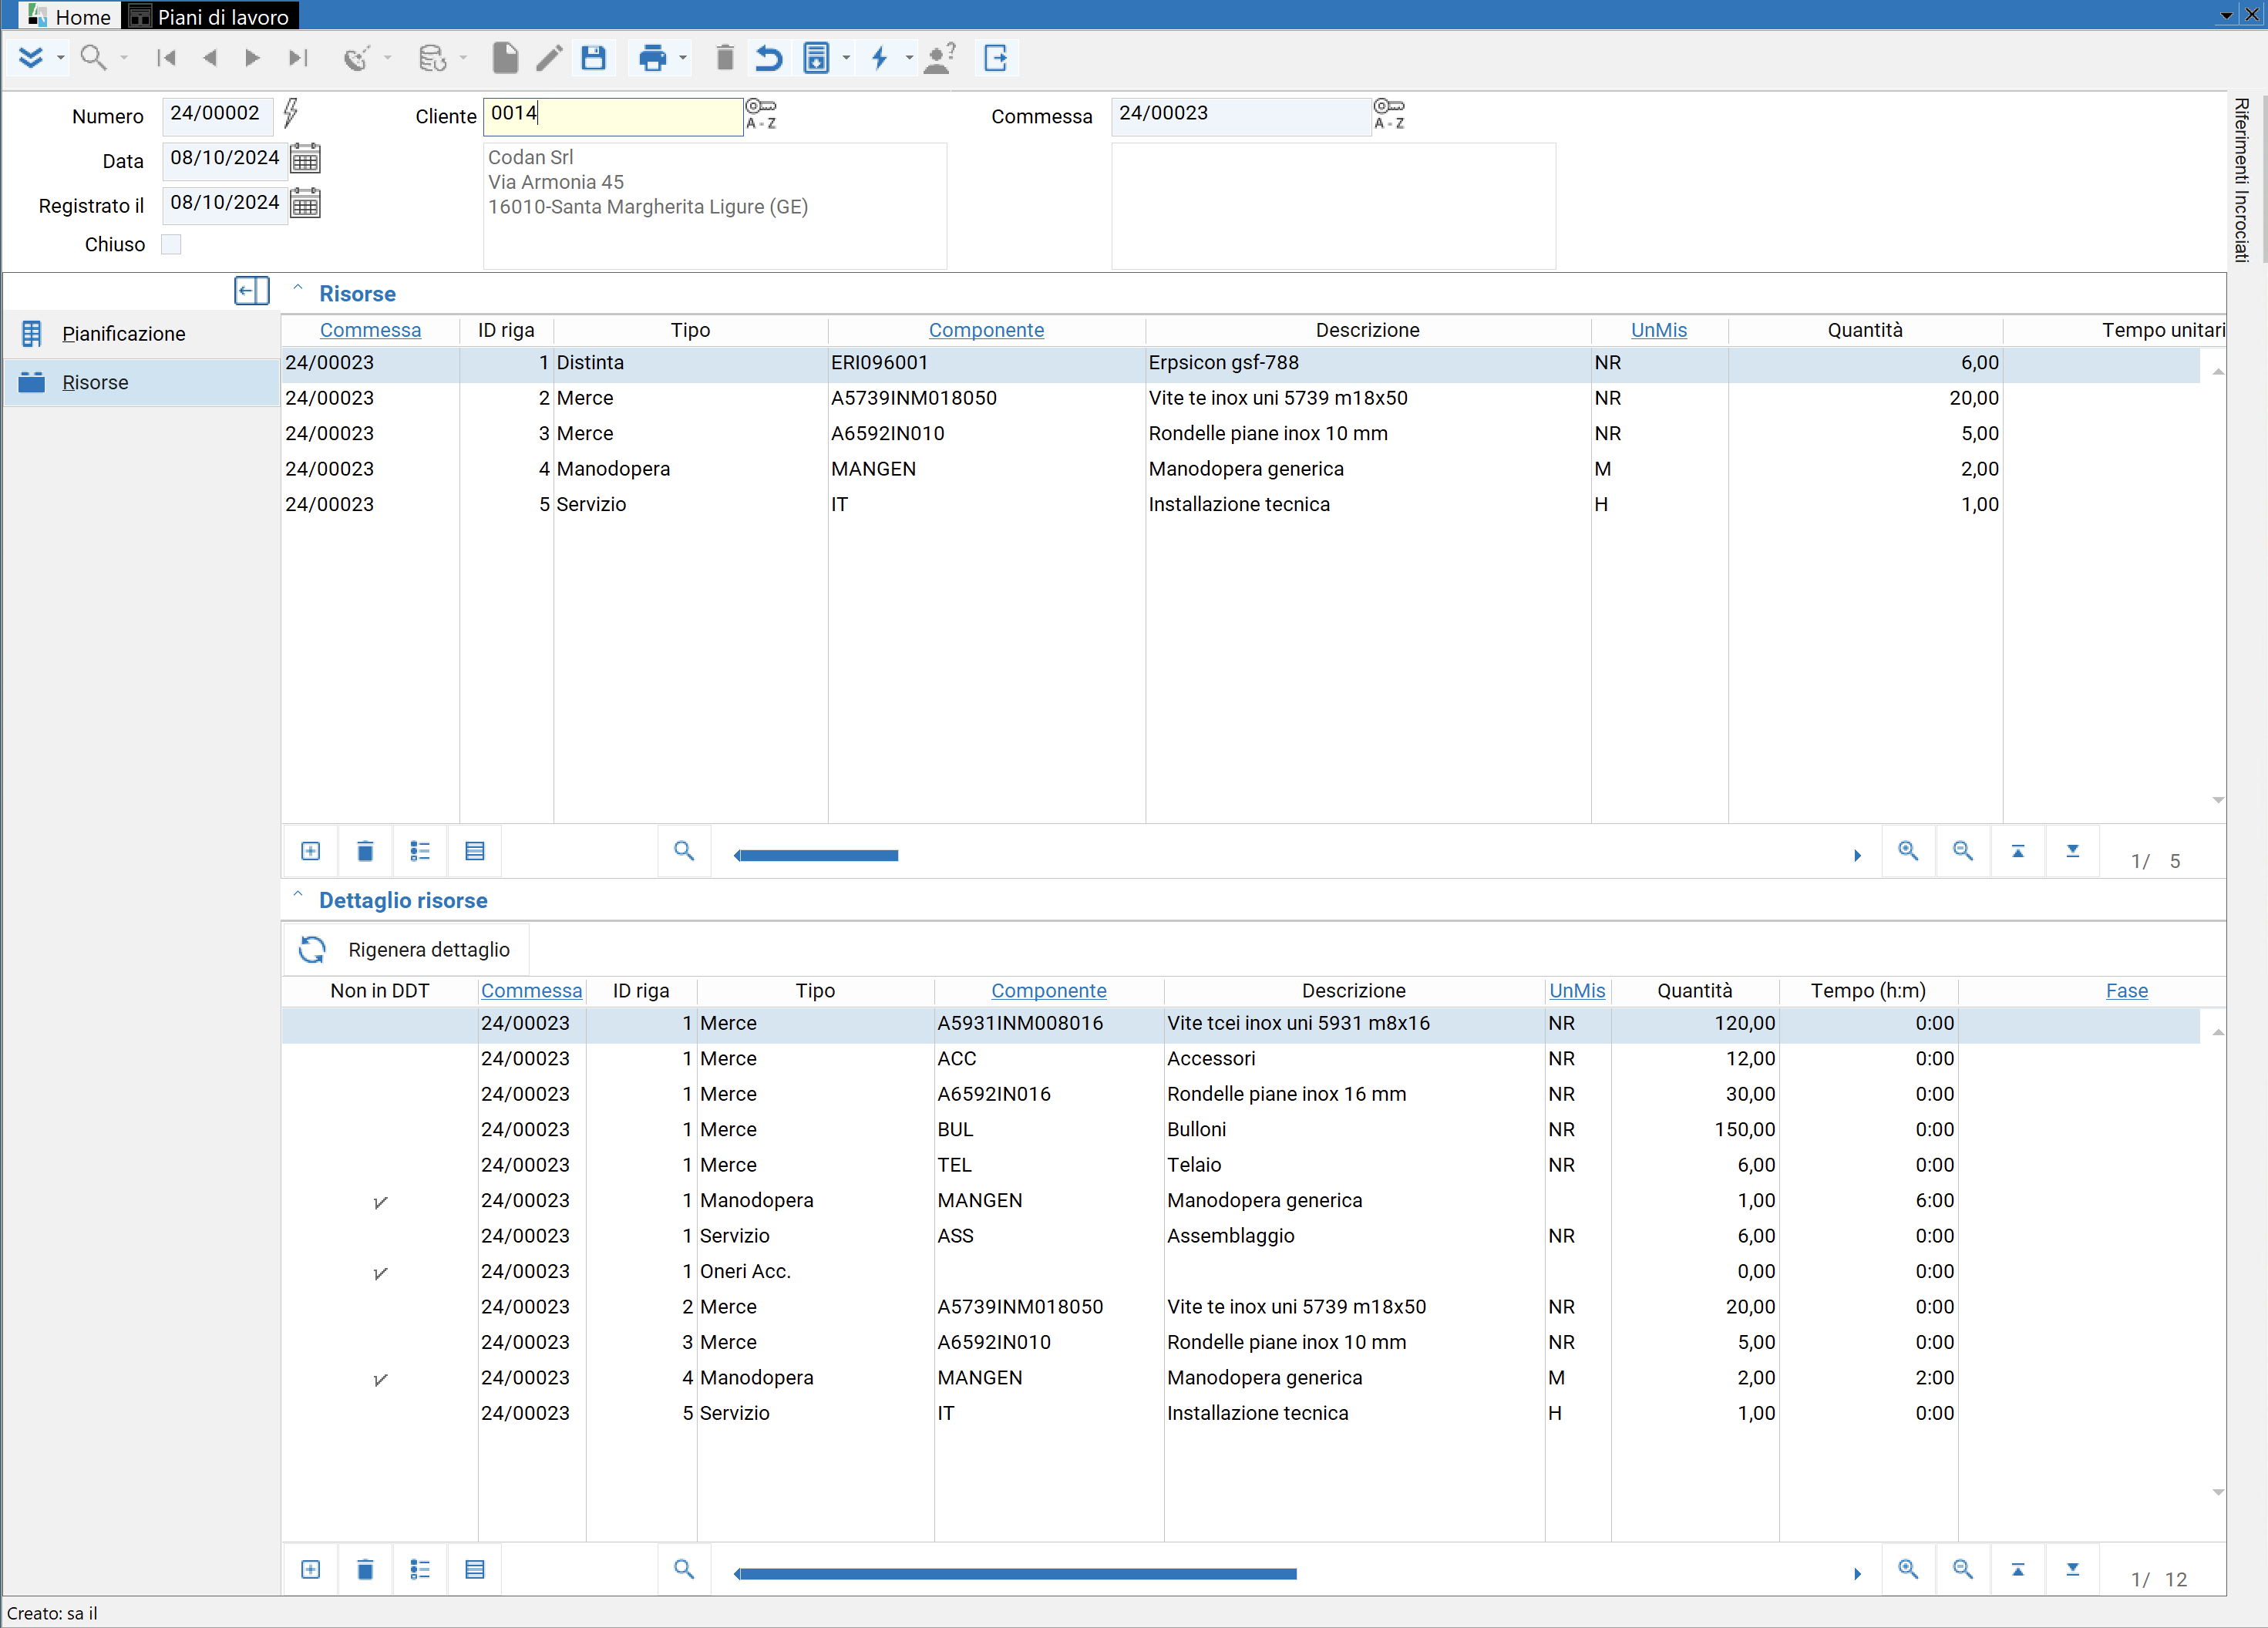The image size is (2268, 1628).
Task: Go to the previous record
Action: (210, 58)
